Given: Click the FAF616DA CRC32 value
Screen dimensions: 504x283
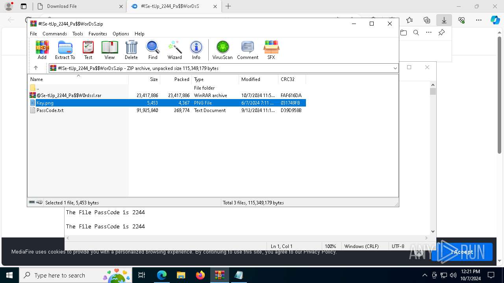Looking at the screenshot, I should pyautogui.click(x=291, y=96).
